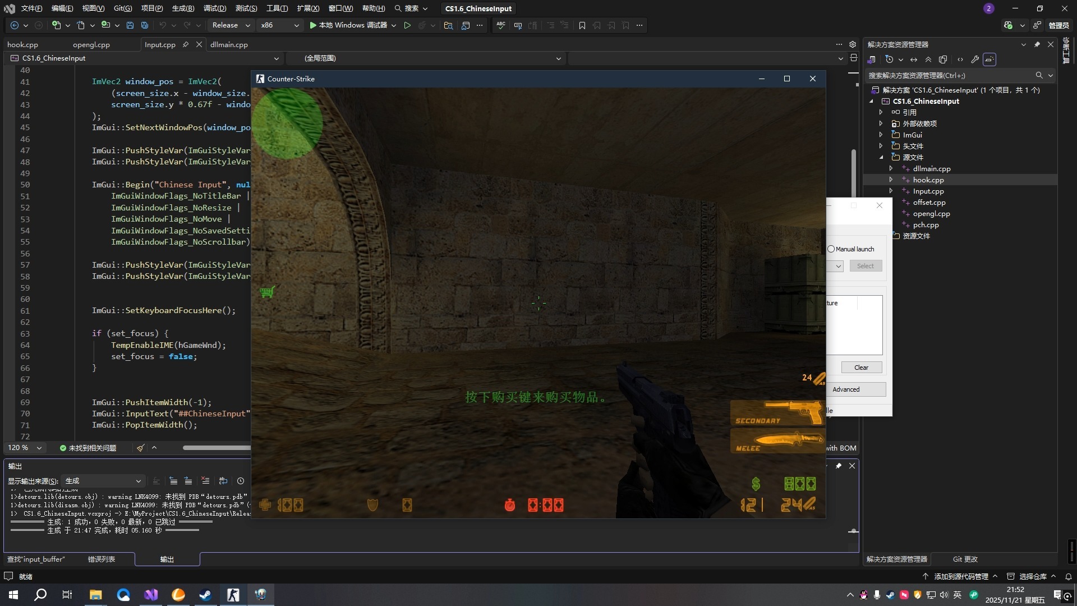
Task: Click the new project icon in toolbar
Action: click(56, 25)
